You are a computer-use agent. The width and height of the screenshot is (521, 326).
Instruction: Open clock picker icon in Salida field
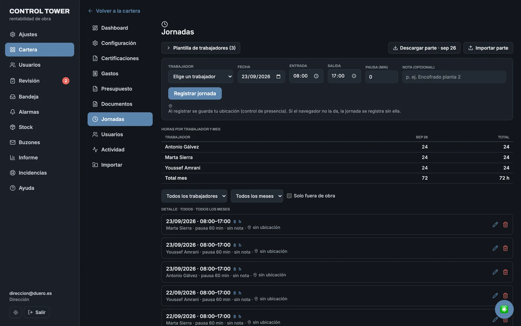coord(354,76)
